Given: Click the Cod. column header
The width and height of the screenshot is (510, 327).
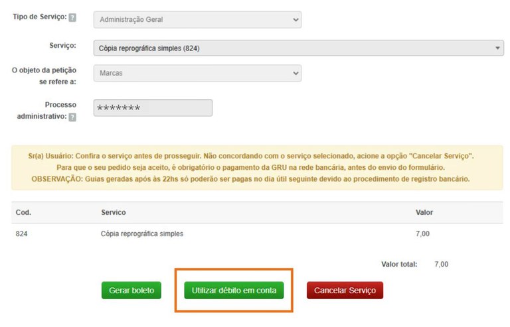Looking at the screenshot, I should tap(23, 212).
